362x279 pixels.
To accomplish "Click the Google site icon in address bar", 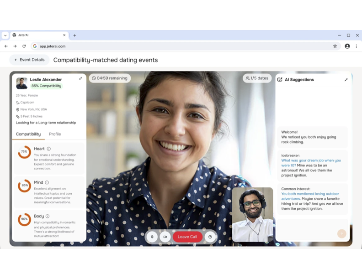I will [x=35, y=46].
